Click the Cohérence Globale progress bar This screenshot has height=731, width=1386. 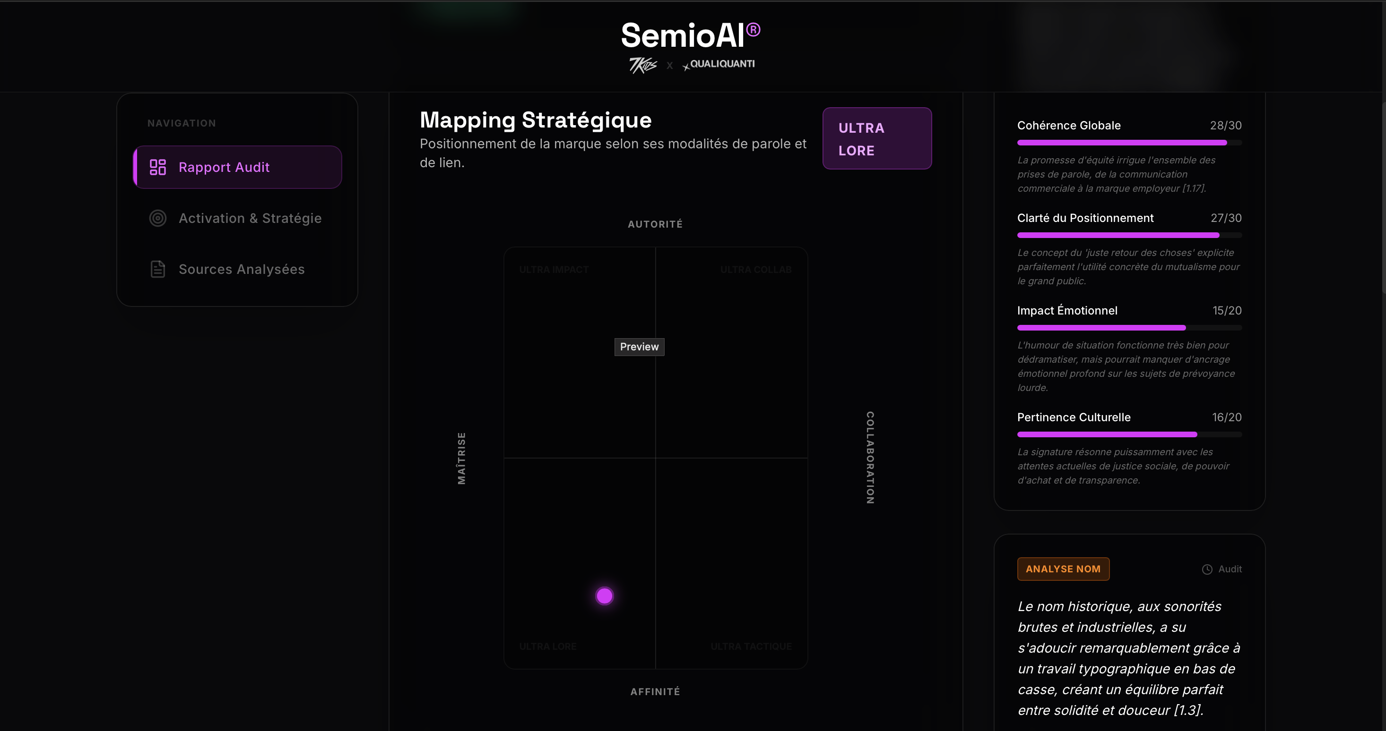click(1129, 143)
